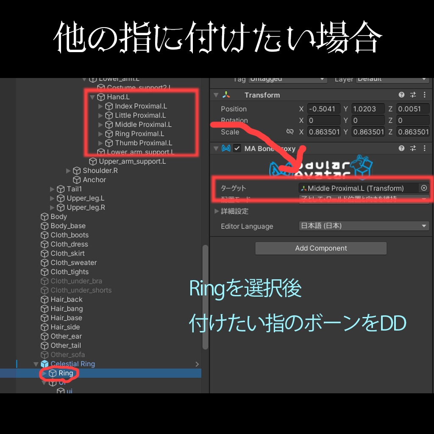Screen dimensions: 434x434
Task: Expand the Middle Proximal.L node
Action: coord(100,125)
